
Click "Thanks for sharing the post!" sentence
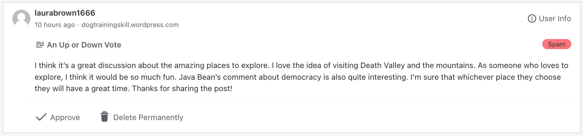182,88
